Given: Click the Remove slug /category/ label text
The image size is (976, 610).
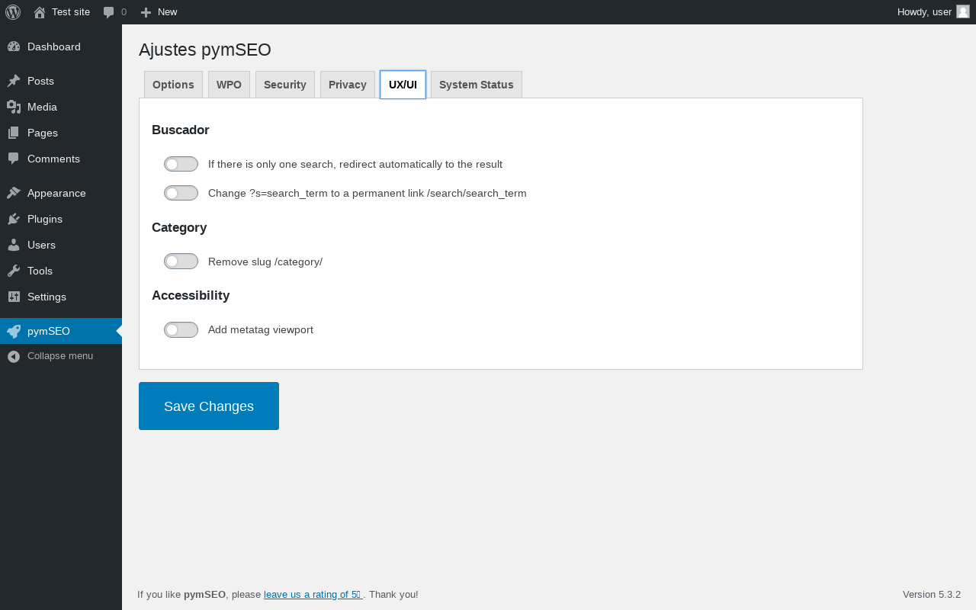Looking at the screenshot, I should tap(265, 262).
